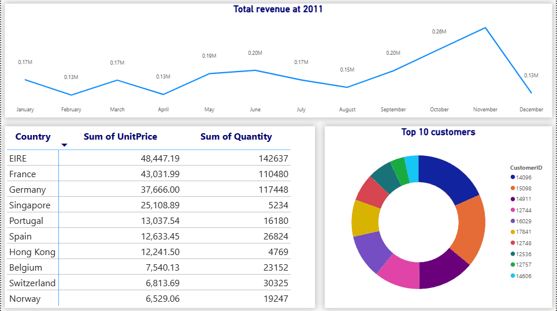Sort table by Sum of UnitPrice header
The height and width of the screenshot is (311, 557).
pyautogui.click(x=120, y=137)
